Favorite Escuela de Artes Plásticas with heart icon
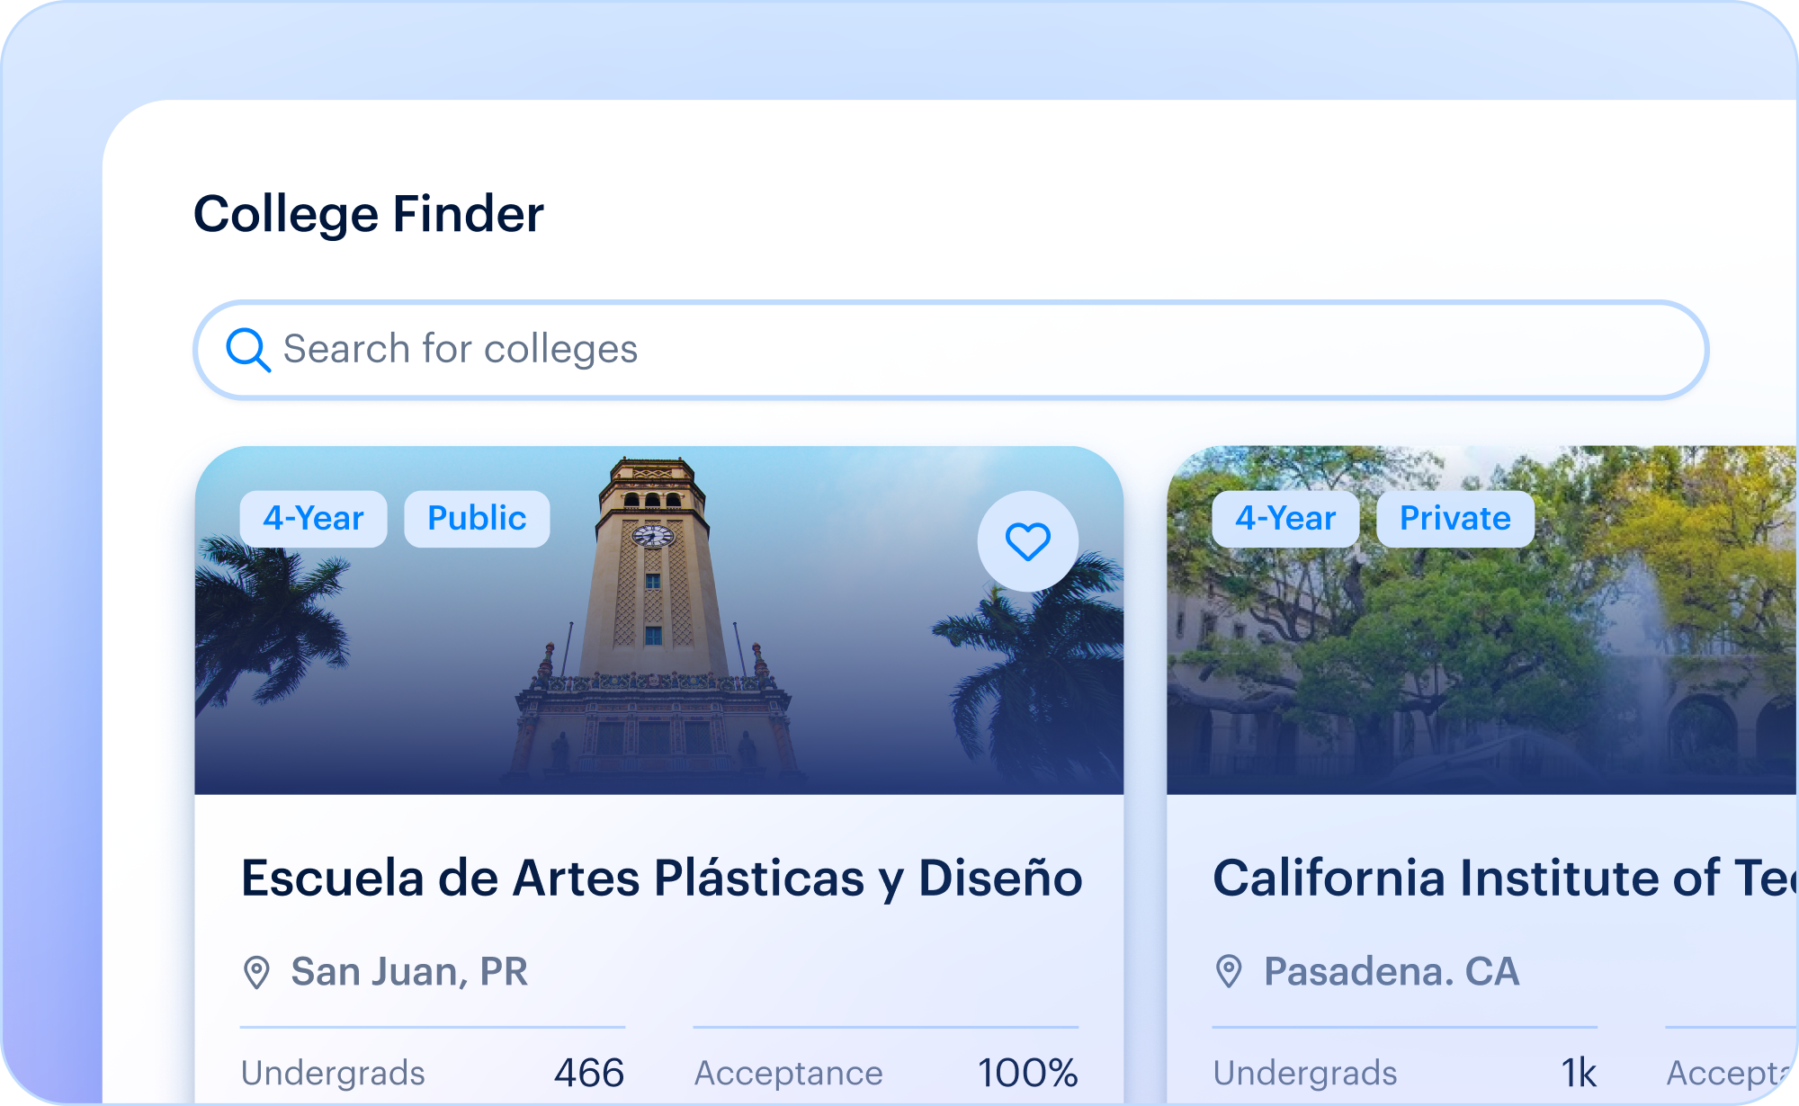 [x=1027, y=541]
